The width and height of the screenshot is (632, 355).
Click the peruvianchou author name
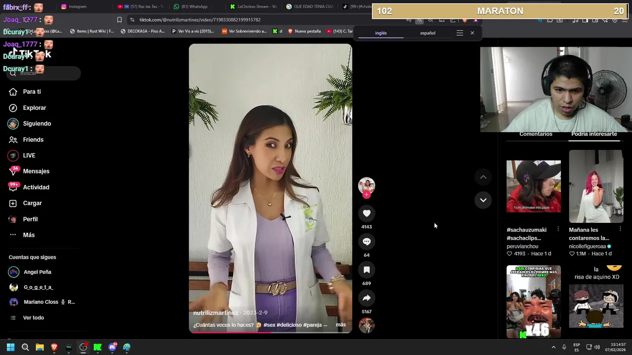522,247
